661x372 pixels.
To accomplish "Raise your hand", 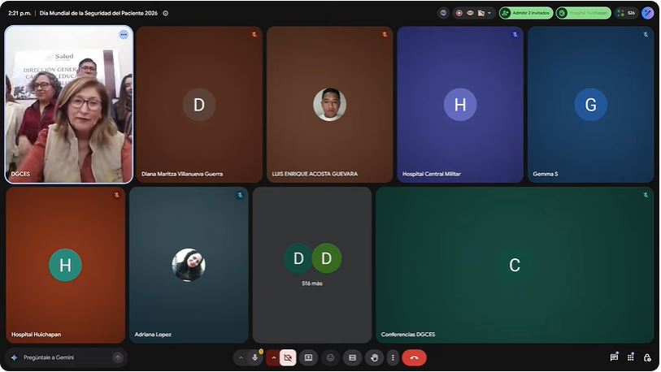I will (x=374, y=357).
